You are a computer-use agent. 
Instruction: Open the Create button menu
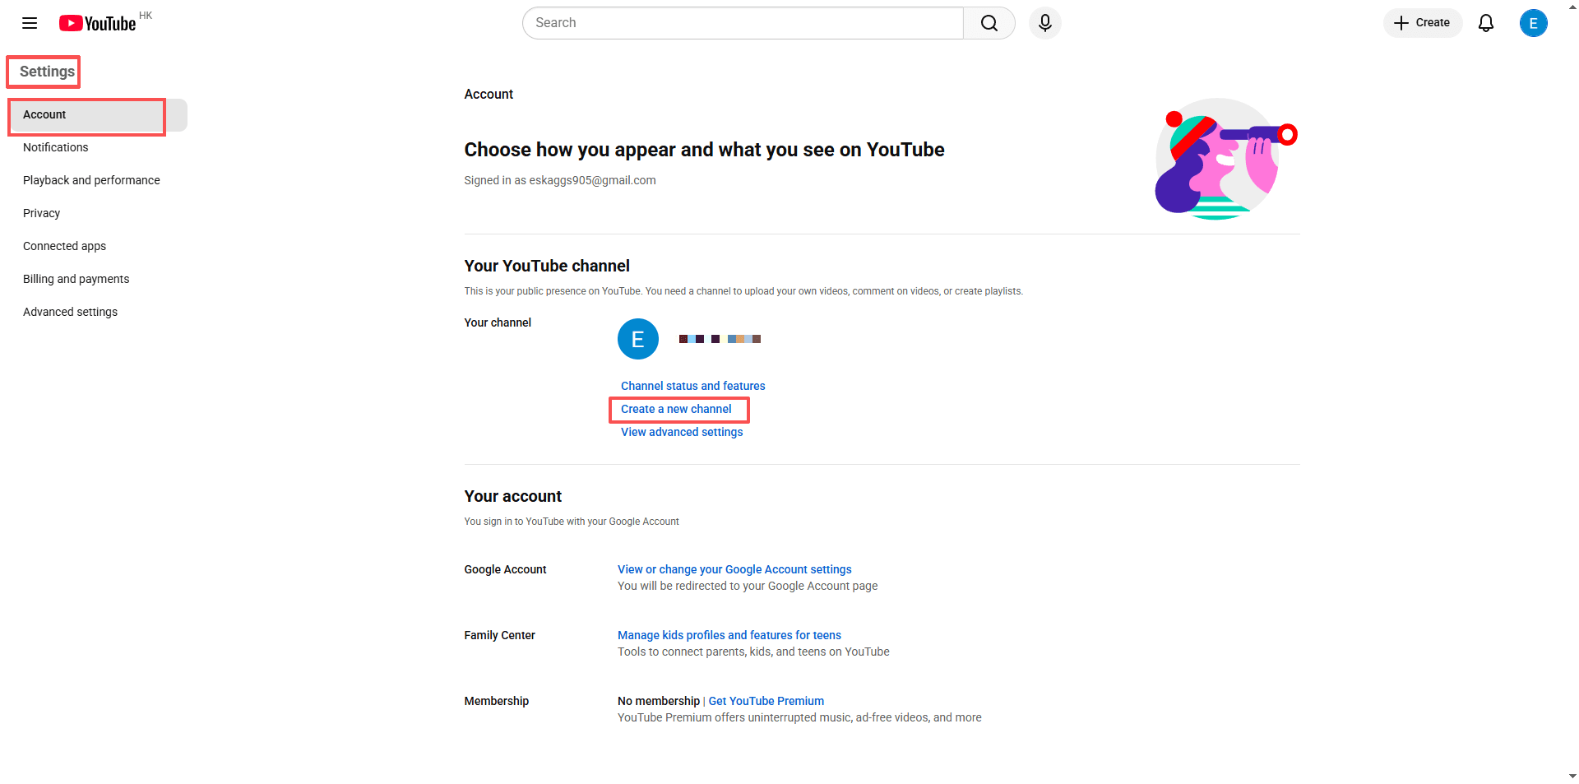tap(1423, 23)
